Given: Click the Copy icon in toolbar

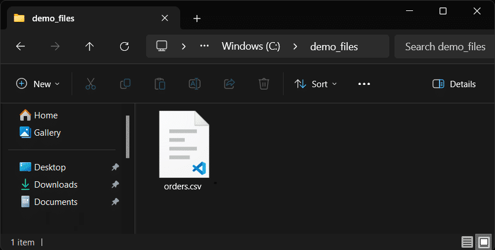Looking at the screenshot, I should click(125, 84).
